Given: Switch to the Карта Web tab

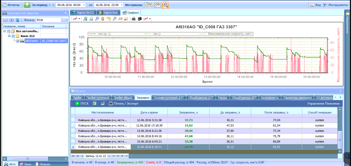Looking at the screenshot, I should 109,12.
